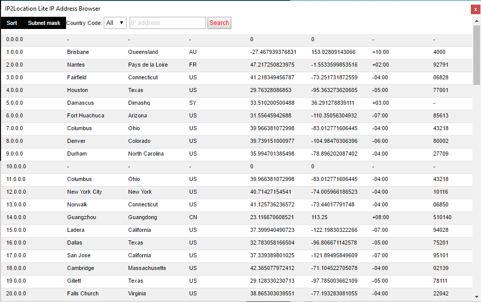Click the CN country code
The image size is (481, 302).
click(193, 218)
